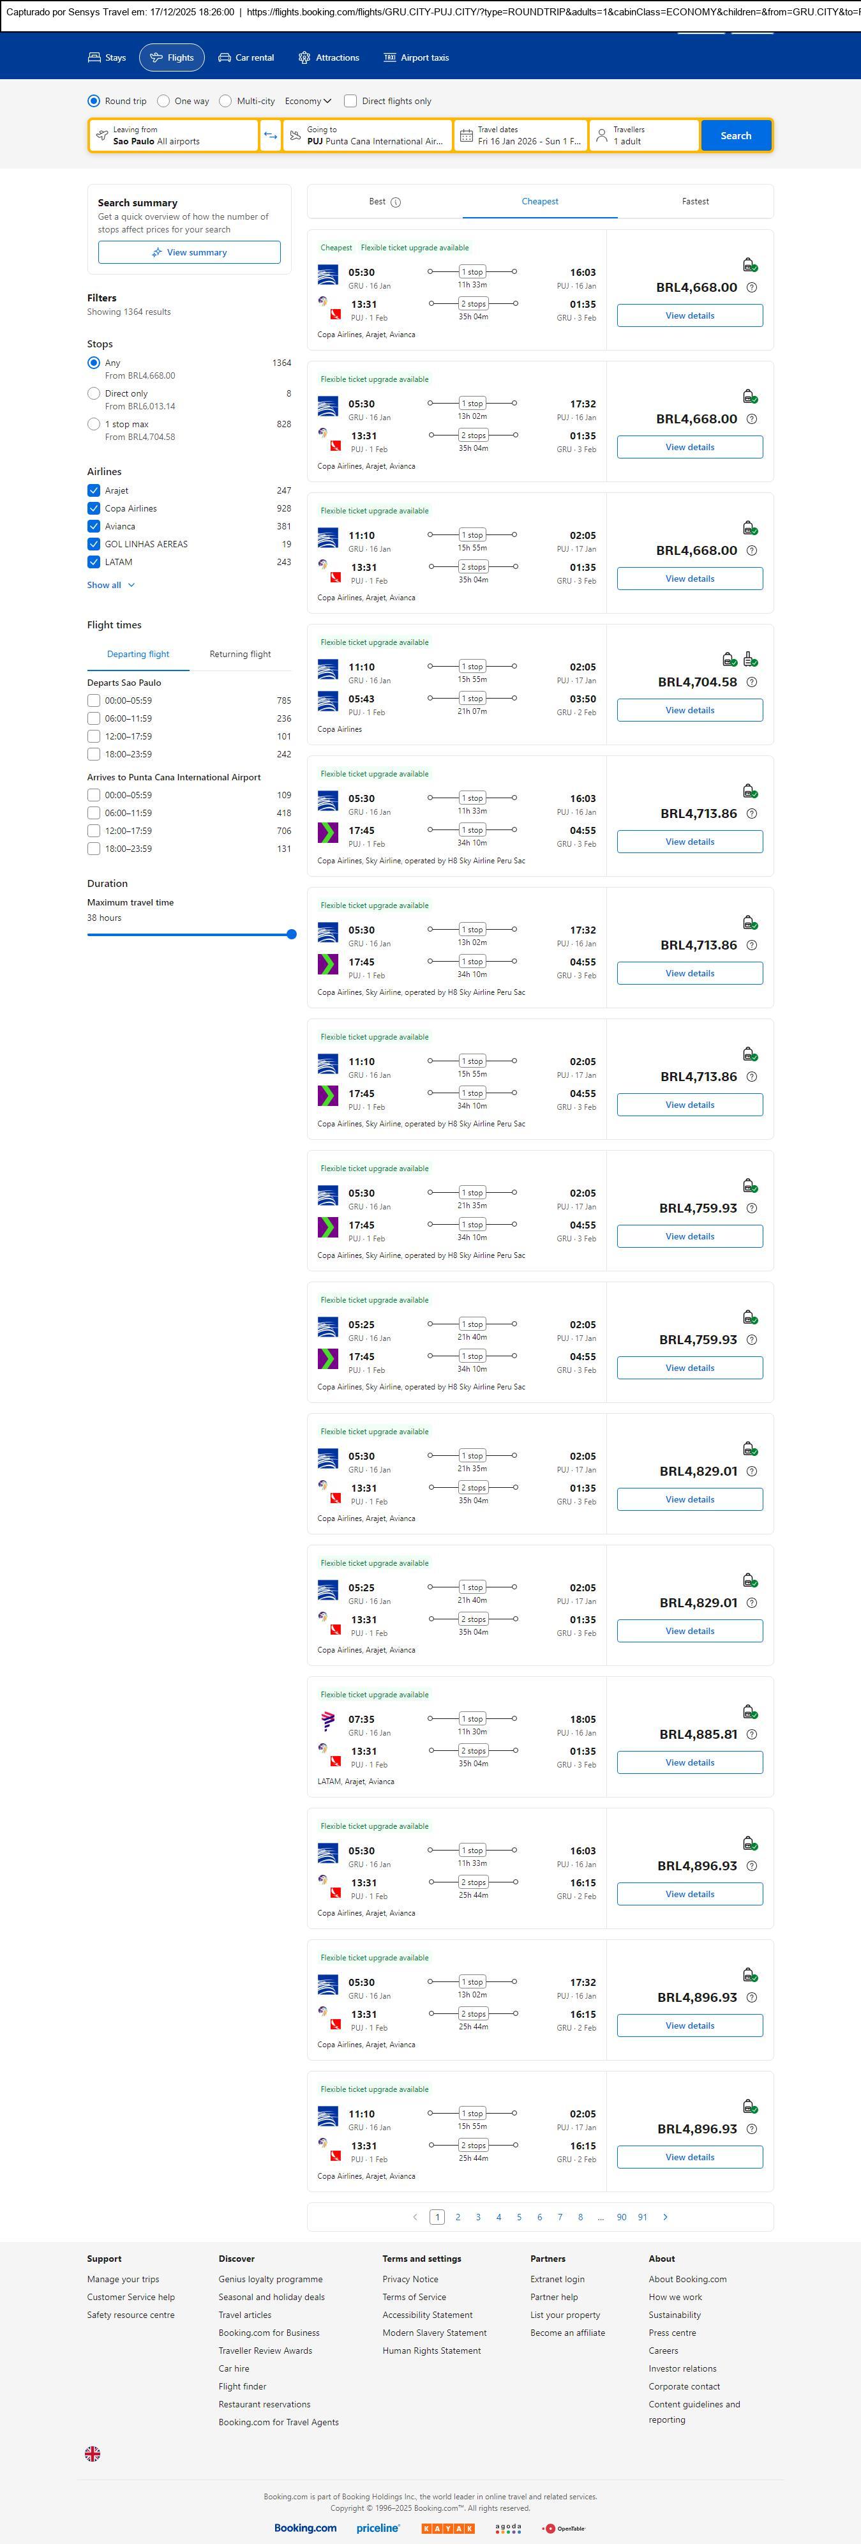Screen dimensions: 861x2544
Task: Click the price help icon next to BRL4,704.58
Action: 751,683
